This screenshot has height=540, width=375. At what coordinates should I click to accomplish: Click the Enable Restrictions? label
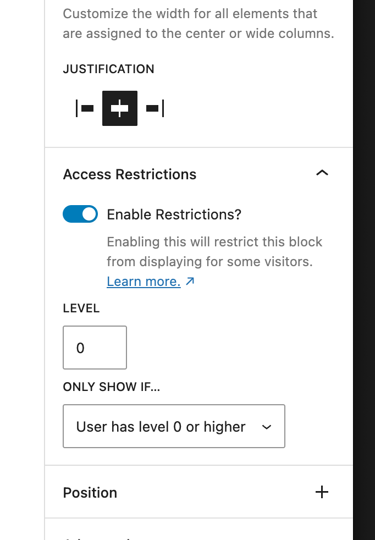174,214
